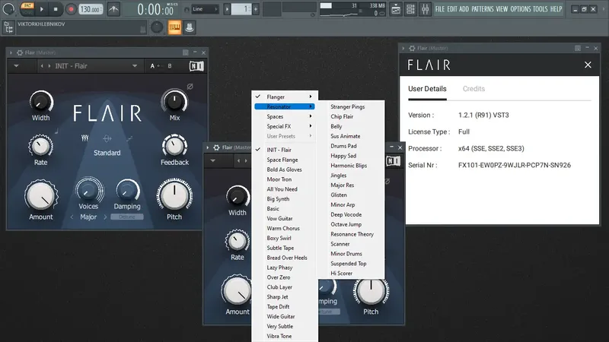Viewport: 609px width, 342px height.
Task: Select next chord after Major
Action: tap(105, 217)
